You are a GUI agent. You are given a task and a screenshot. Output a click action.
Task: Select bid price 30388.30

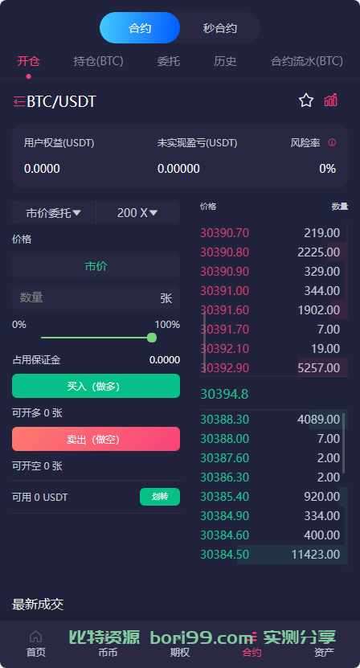pyautogui.click(x=224, y=420)
